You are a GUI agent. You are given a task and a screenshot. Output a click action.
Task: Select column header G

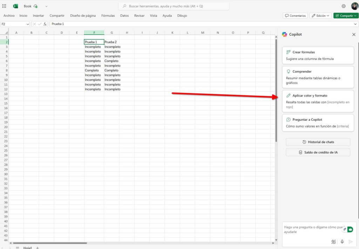111,33
